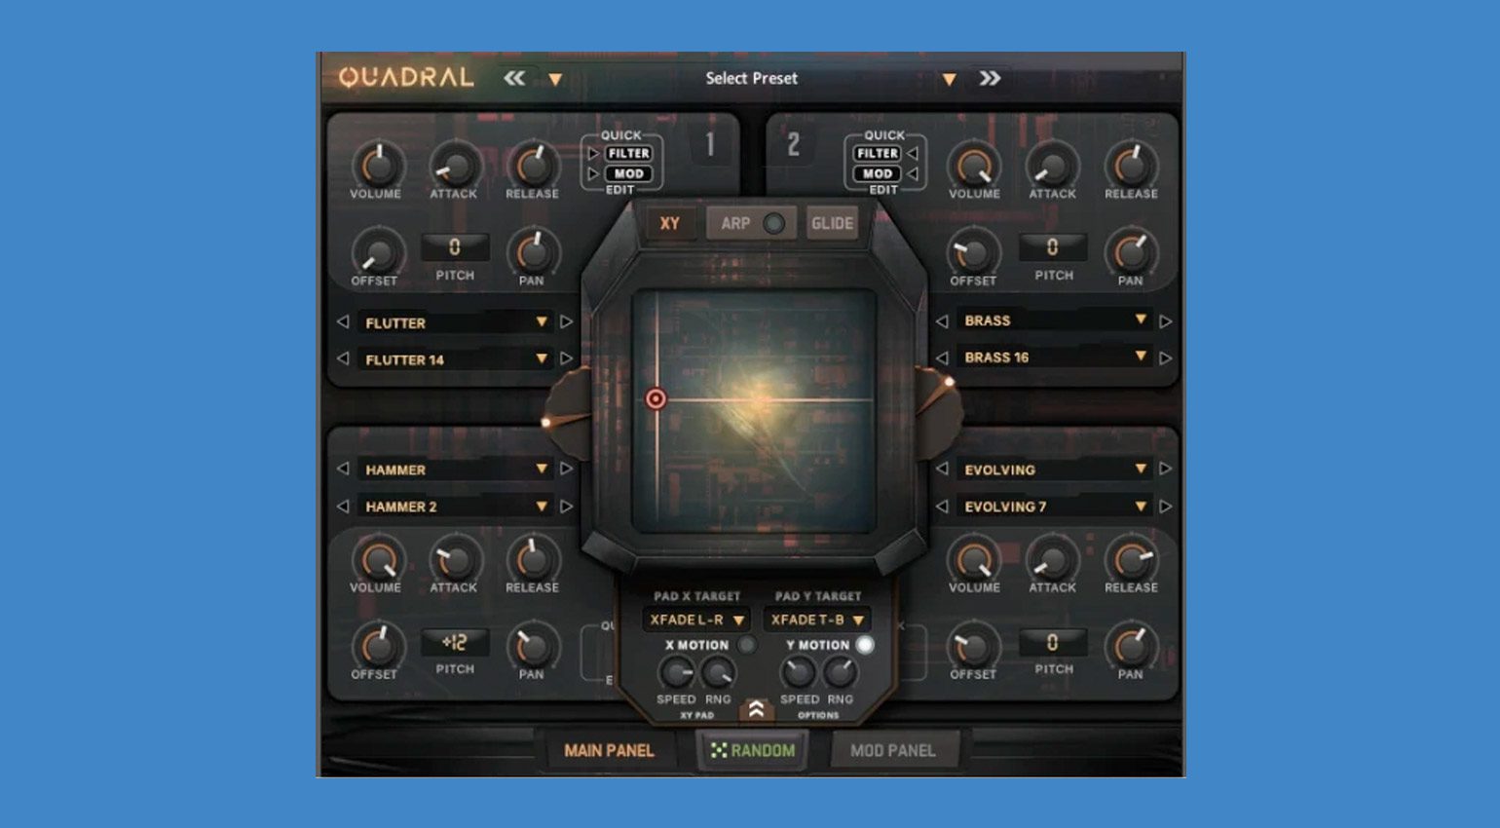Click layer 1 Pitch value 0
1500x828 pixels.
455,247
